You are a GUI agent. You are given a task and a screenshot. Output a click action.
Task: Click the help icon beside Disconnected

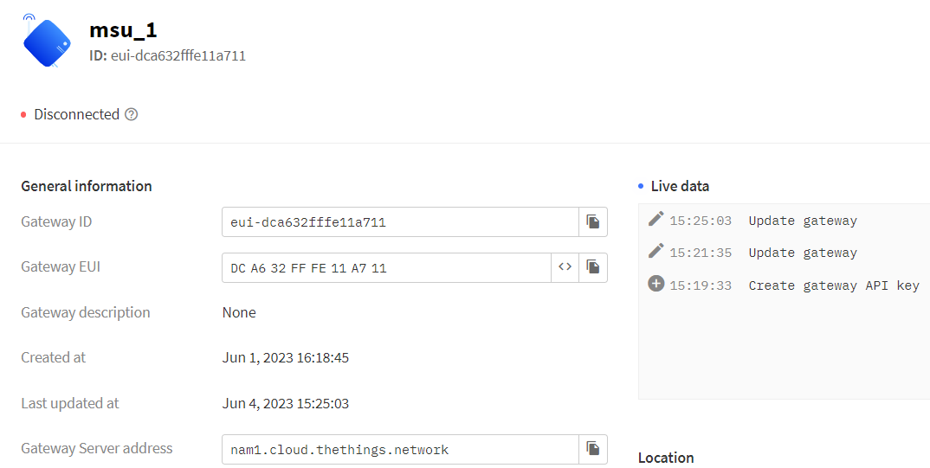[x=132, y=114]
